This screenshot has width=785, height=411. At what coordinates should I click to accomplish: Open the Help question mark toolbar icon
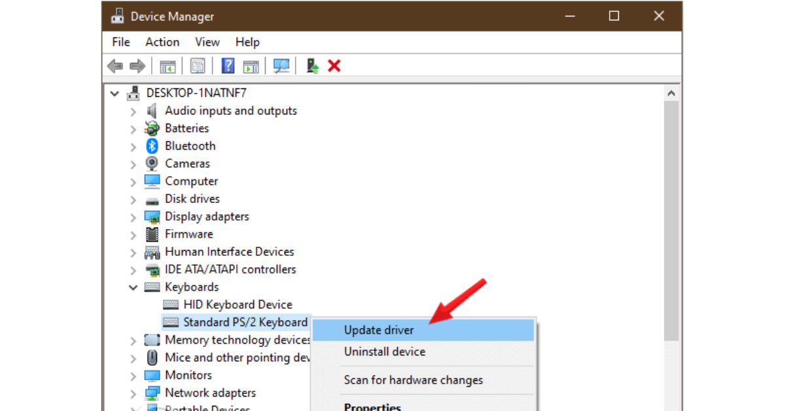(228, 66)
